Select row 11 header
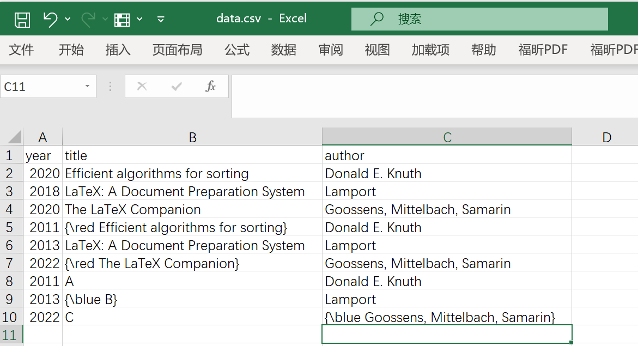This screenshot has height=346, width=638. click(11, 335)
